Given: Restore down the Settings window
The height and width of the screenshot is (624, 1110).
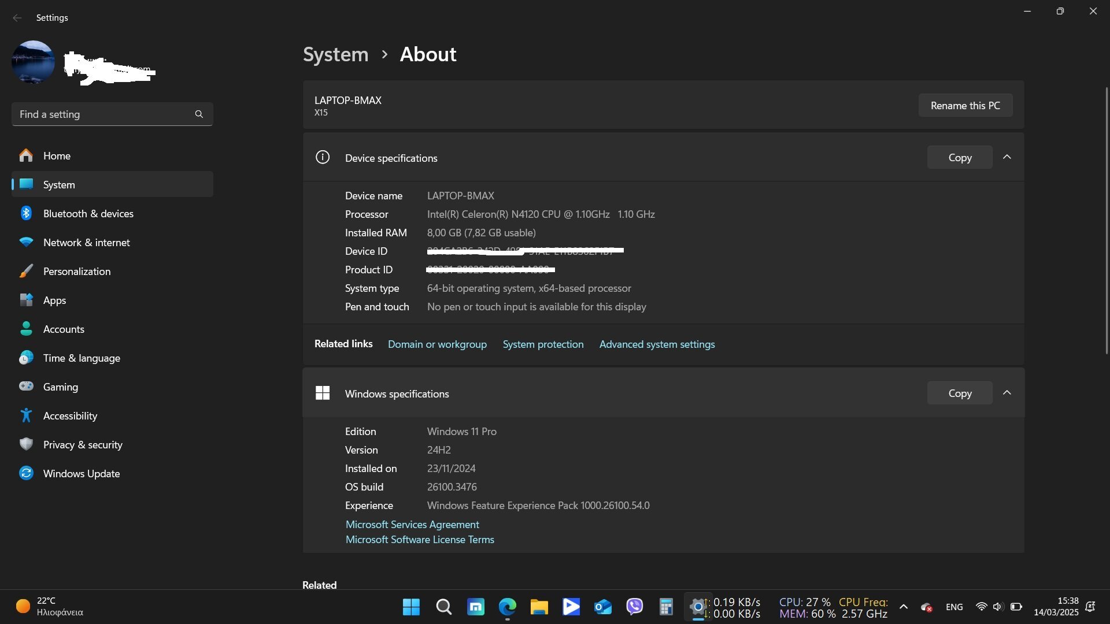Looking at the screenshot, I should coord(1060,11).
